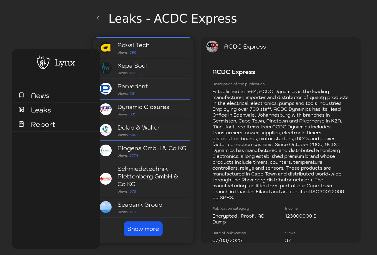
Task: Click the views value 37
Action: (x=288, y=240)
